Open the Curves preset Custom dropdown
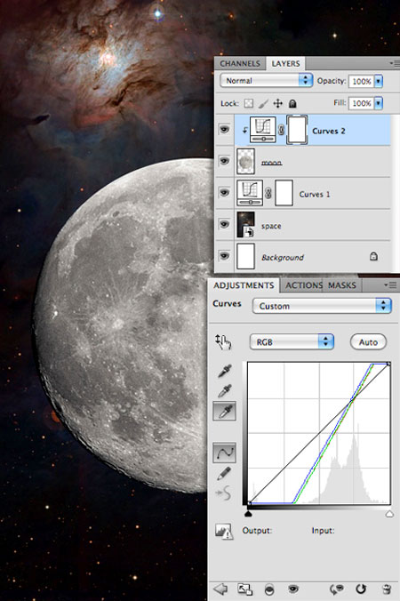 click(x=322, y=306)
